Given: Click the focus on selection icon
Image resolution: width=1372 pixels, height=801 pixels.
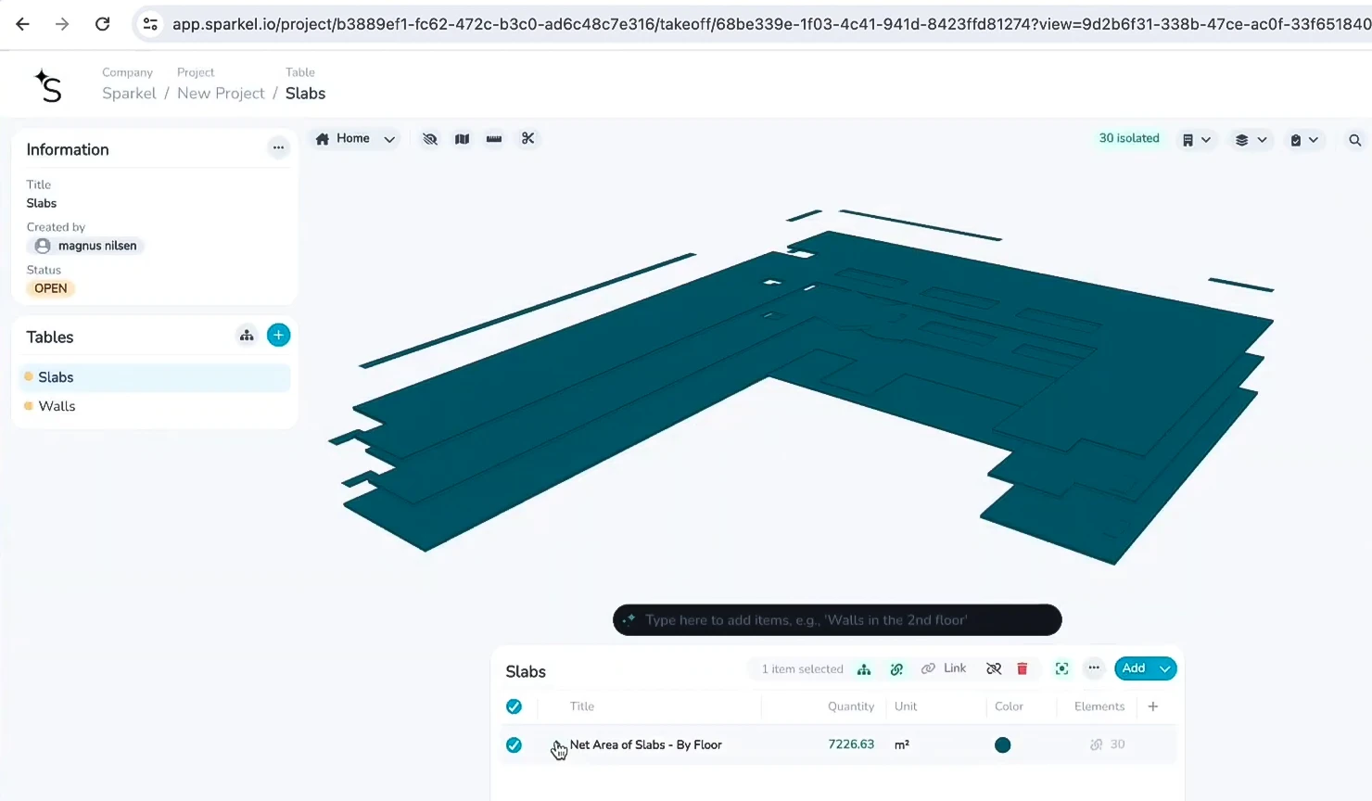Looking at the screenshot, I should pyautogui.click(x=1062, y=668).
